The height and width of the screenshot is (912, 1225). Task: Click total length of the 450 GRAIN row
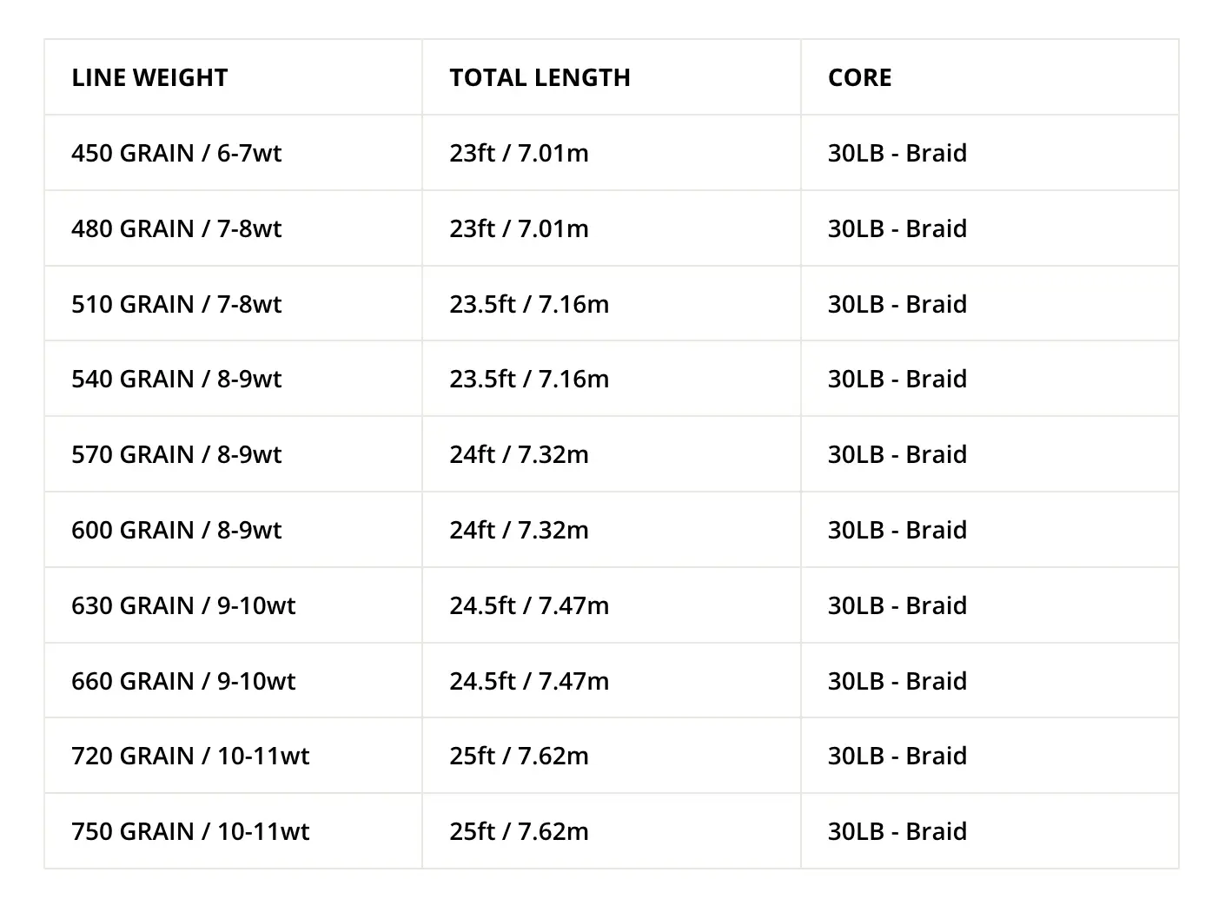(519, 153)
